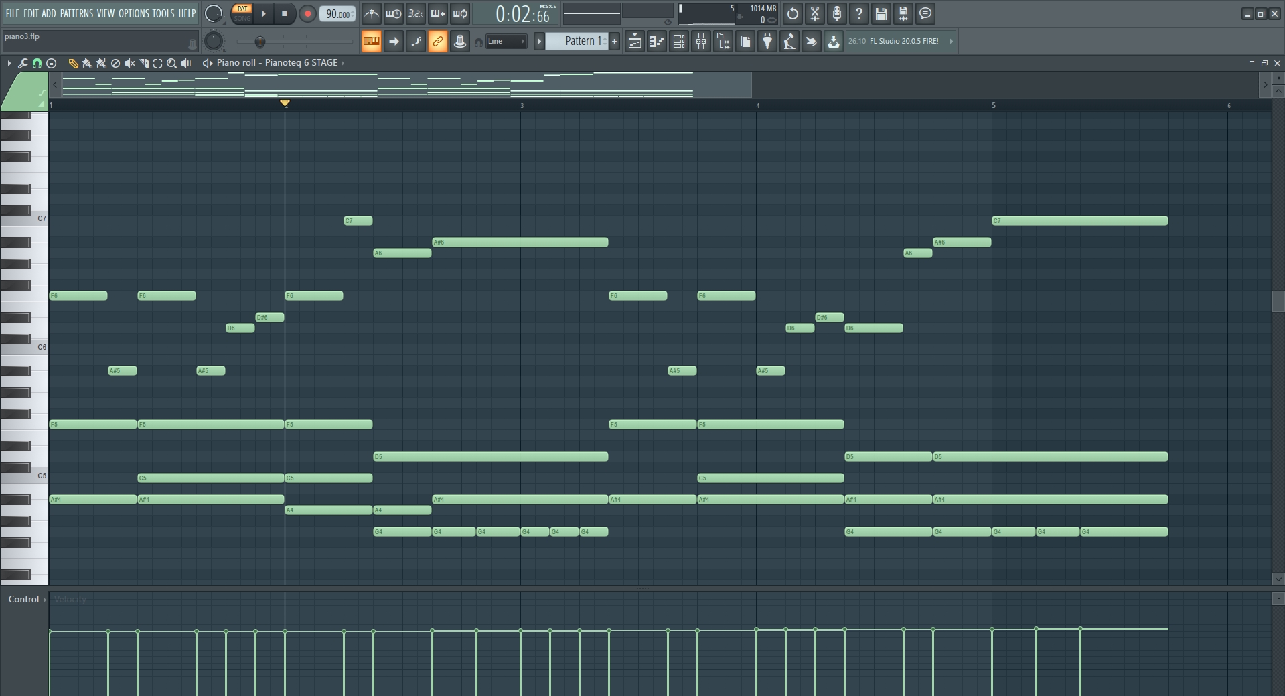Adjust the main pitch knob
1285x696 pixels.
[x=214, y=42]
